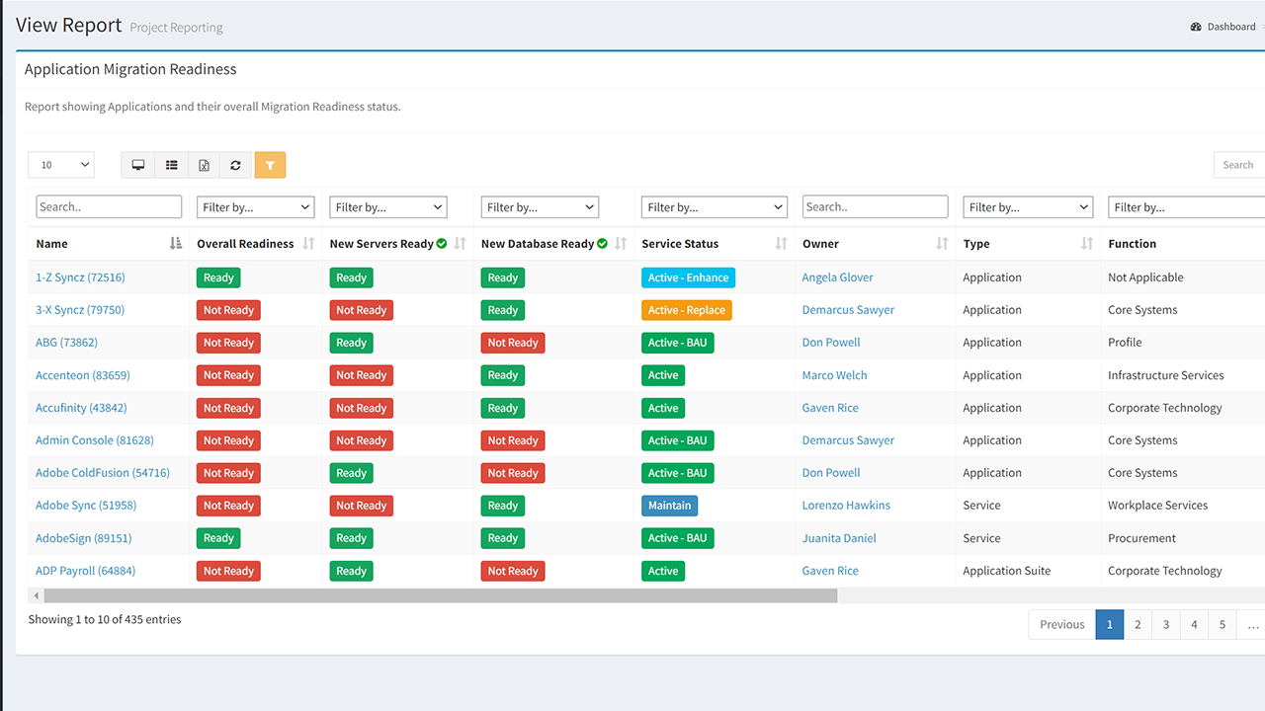Screen dimensions: 1265x711
Task: Click the horizontal table scrollbar
Action: (440, 596)
